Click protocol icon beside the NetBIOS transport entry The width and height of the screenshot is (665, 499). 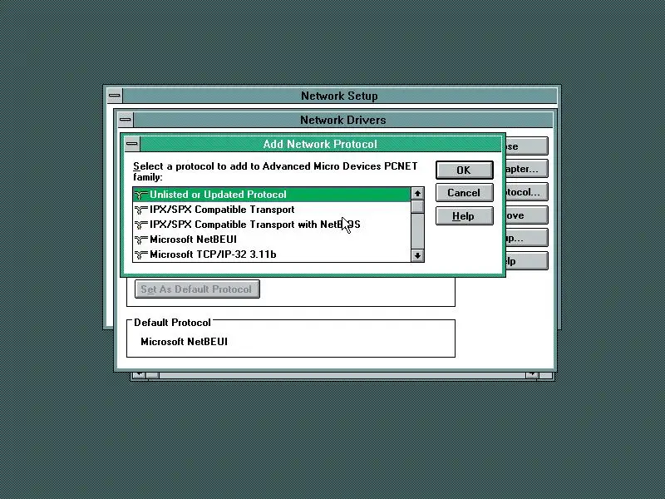(140, 225)
